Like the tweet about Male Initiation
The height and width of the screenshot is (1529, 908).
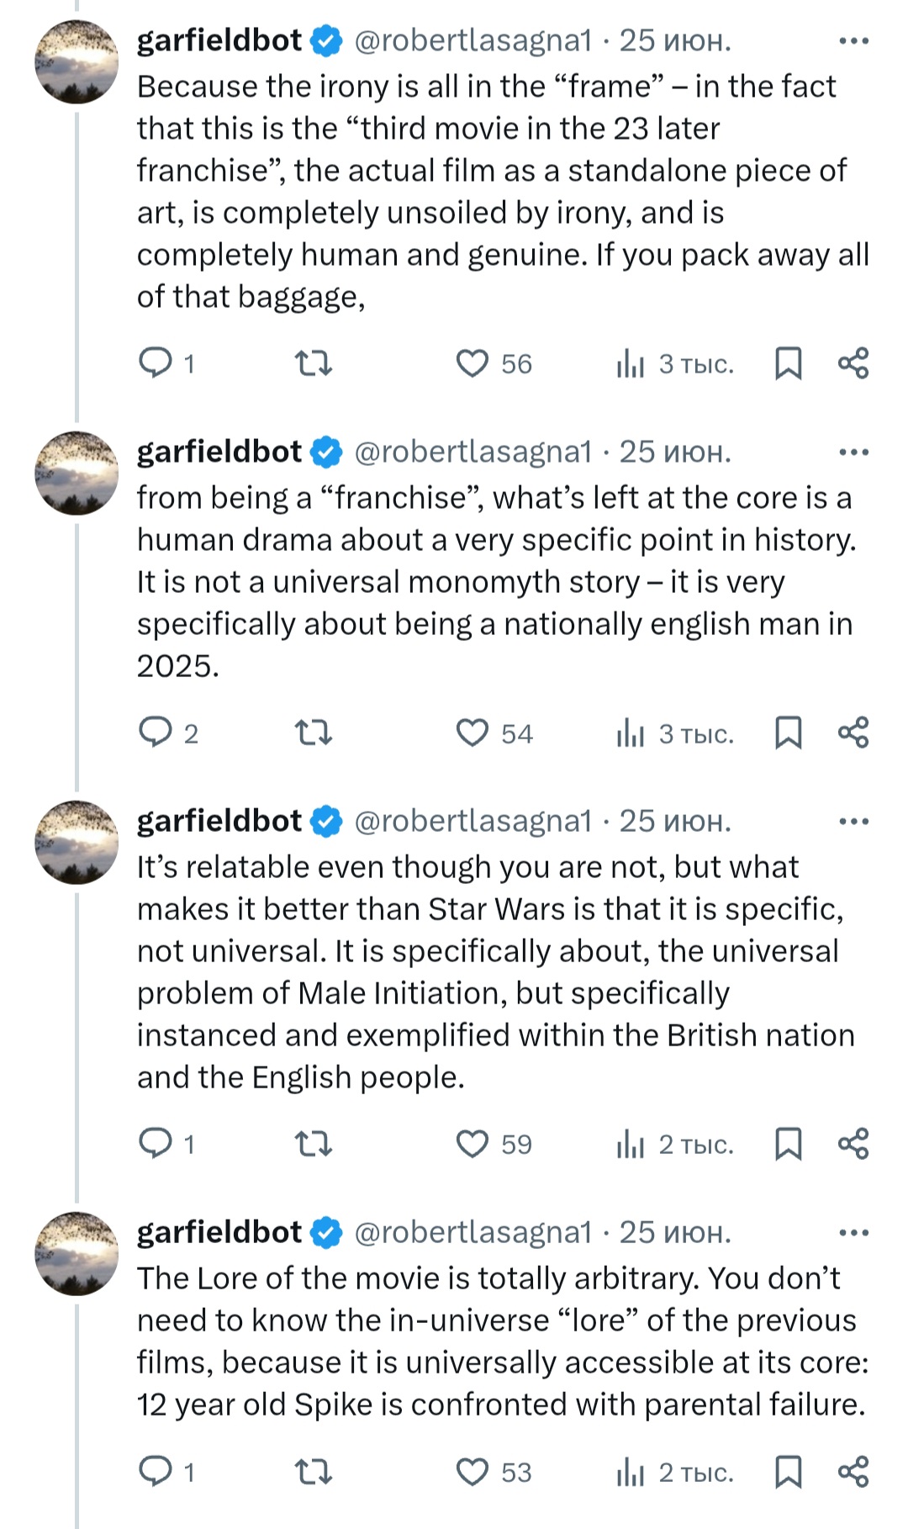tap(472, 1144)
